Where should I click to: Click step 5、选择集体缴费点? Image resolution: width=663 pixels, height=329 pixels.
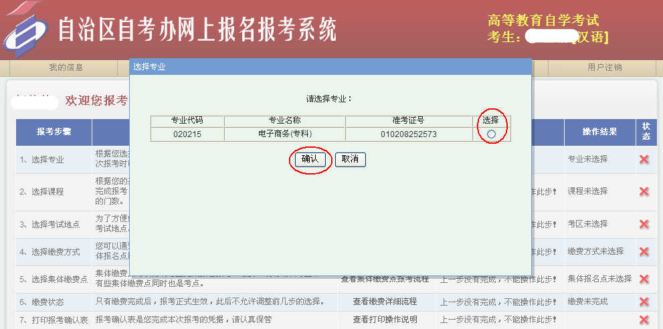[54, 280]
